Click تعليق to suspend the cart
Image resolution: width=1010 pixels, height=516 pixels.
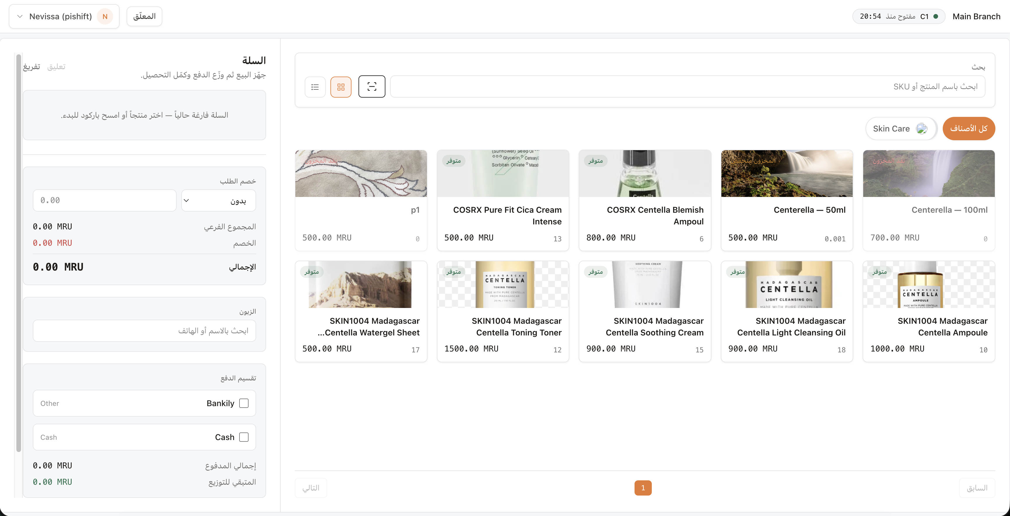[x=56, y=67]
